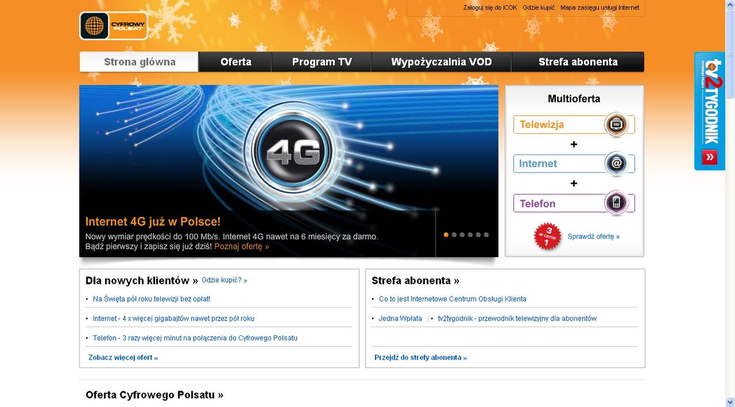The width and height of the screenshot is (735, 407).
Task: Open 'Na Święta pół roku telewizji bez opłat!' link
Action: (152, 299)
